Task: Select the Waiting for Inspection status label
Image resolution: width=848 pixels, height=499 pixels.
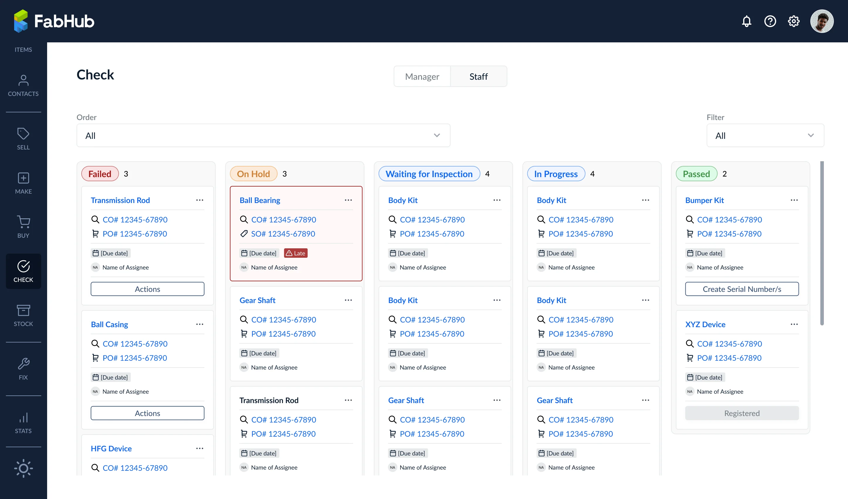Action: pos(429,174)
